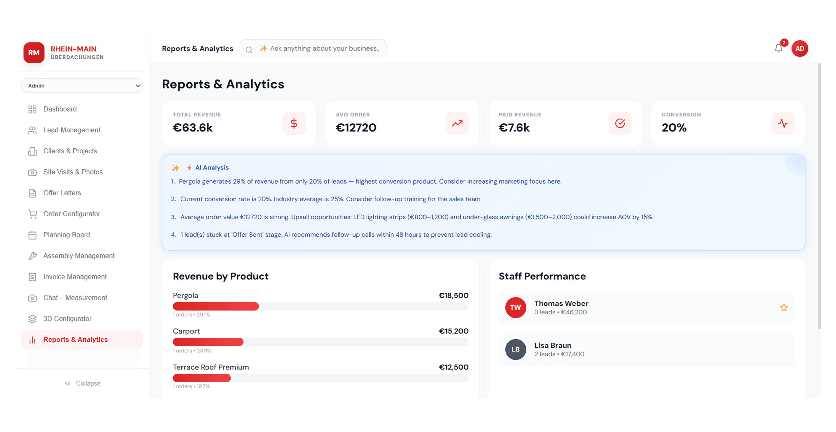Open the notifications bell
836x432 pixels.
[x=778, y=48]
